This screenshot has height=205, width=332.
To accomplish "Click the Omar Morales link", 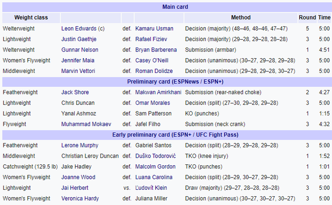I will tap(153, 103).
